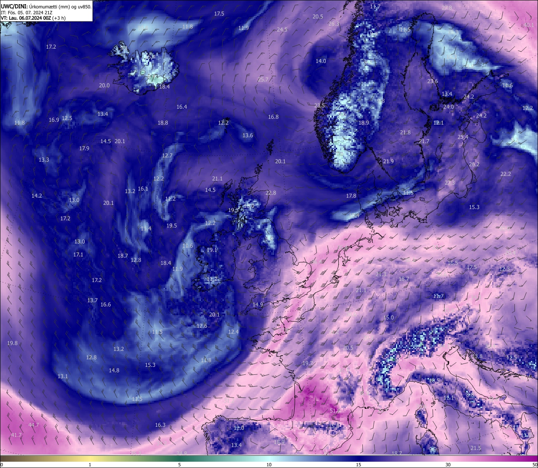
Task: Click the 16.9 value on the map
Action: (x=54, y=120)
